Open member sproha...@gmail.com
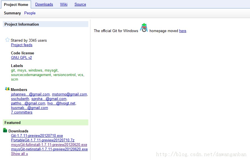Viewport: 250px width, 160px height. point(49,99)
